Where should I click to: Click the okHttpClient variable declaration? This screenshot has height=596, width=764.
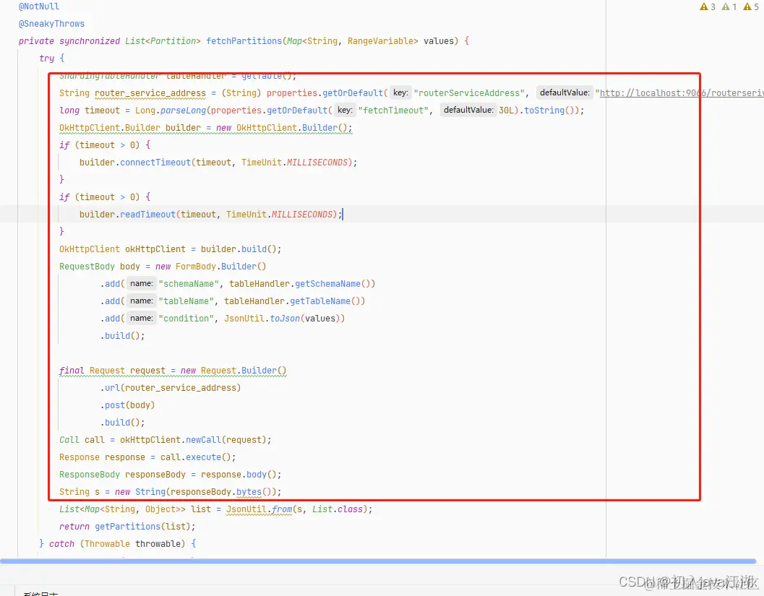point(155,249)
